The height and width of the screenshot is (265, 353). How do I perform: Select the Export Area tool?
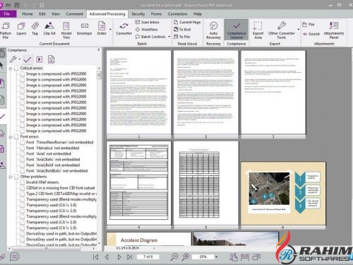(x=258, y=30)
